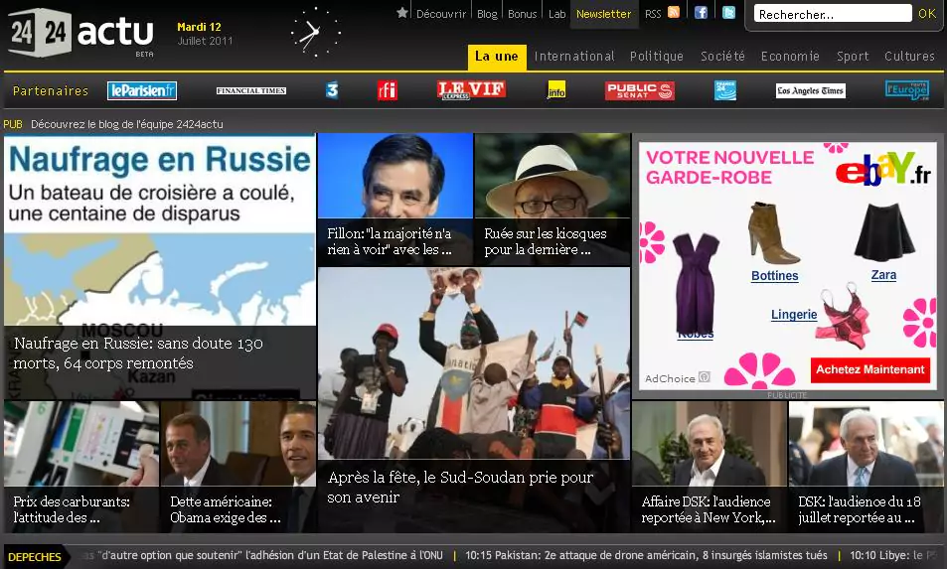Click the Public Sénat partner logo
The height and width of the screenshot is (569, 947).
pos(639,90)
